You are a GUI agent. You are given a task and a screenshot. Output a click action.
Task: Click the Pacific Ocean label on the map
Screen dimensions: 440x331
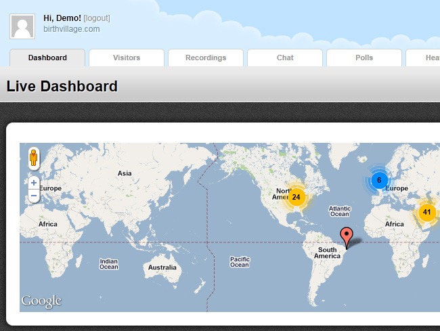pos(240,262)
